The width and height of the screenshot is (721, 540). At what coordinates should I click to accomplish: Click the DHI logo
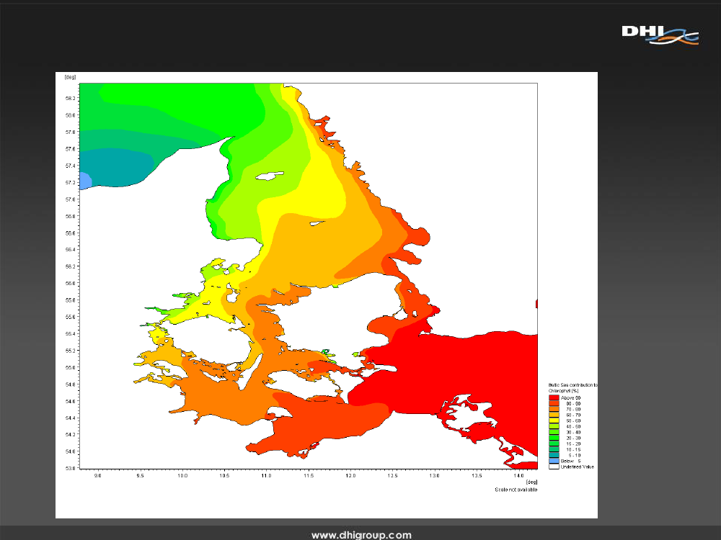tap(660, 35)
